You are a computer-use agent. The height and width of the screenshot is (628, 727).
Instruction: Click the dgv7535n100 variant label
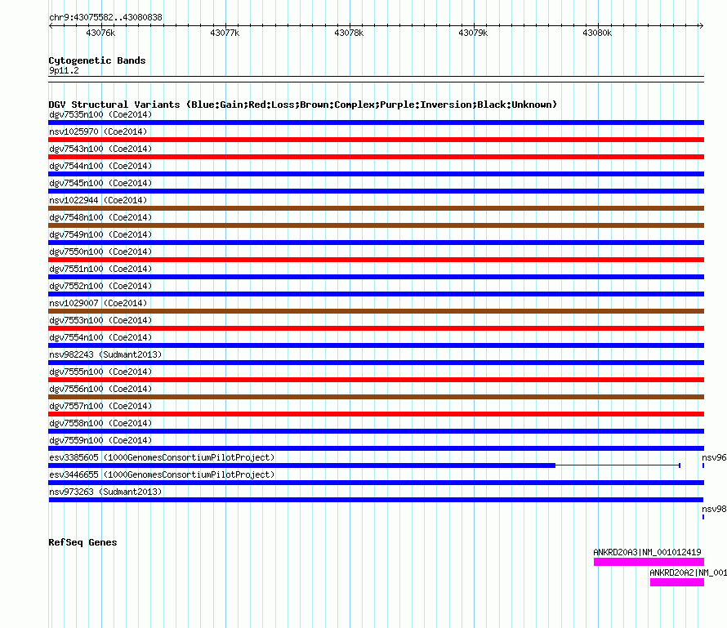click(100, 115)
